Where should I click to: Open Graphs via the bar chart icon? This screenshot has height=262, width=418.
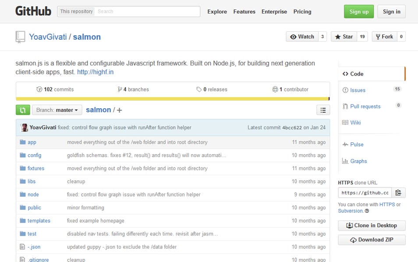tap(345, 161)
